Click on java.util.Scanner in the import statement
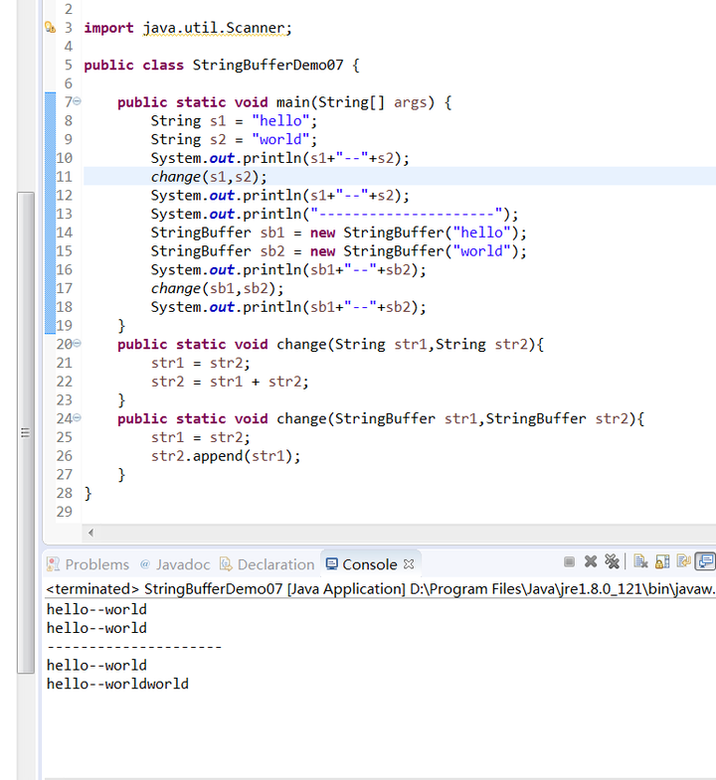 click(214, 28)
